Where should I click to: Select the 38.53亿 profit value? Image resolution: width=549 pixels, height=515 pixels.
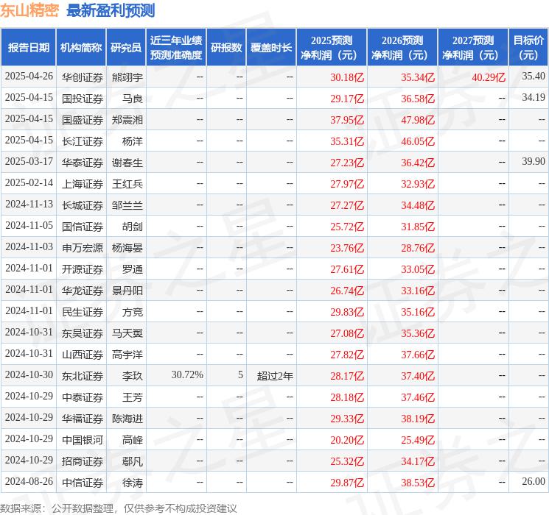point(418,483)
